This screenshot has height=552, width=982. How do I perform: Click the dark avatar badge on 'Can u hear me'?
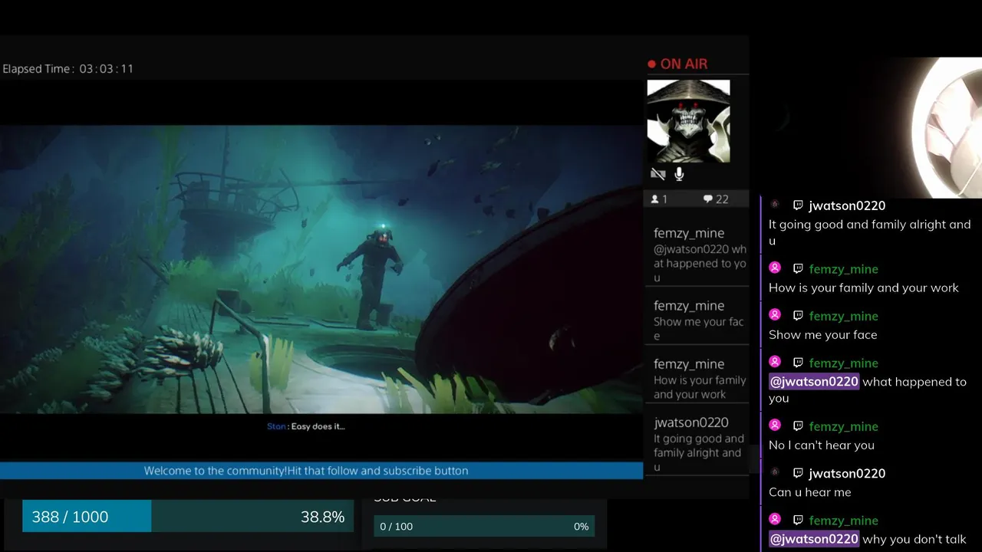pyautogui.click(x=775, y=472)
